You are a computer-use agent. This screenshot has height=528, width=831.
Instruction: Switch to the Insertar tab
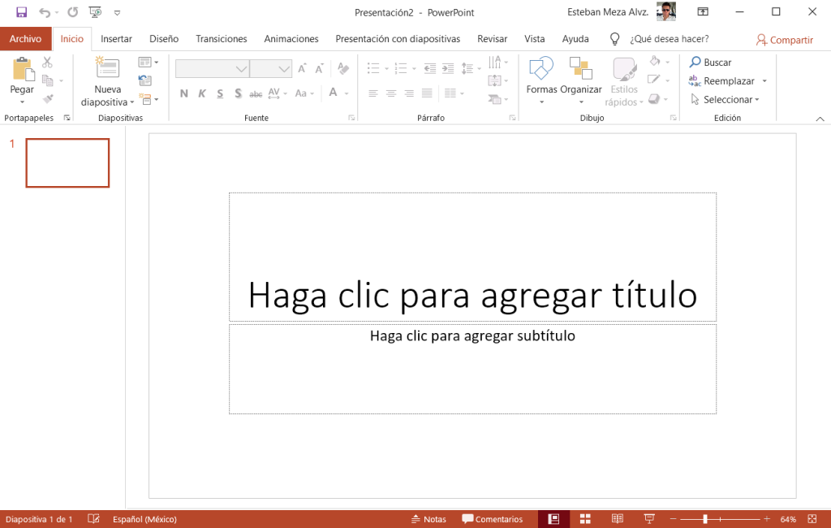116,38
